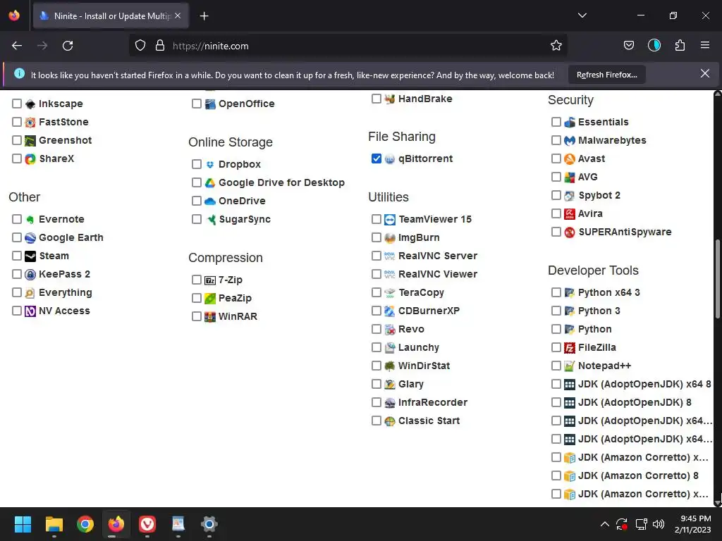Click the ShareX colorful icon

click(30, 158)
